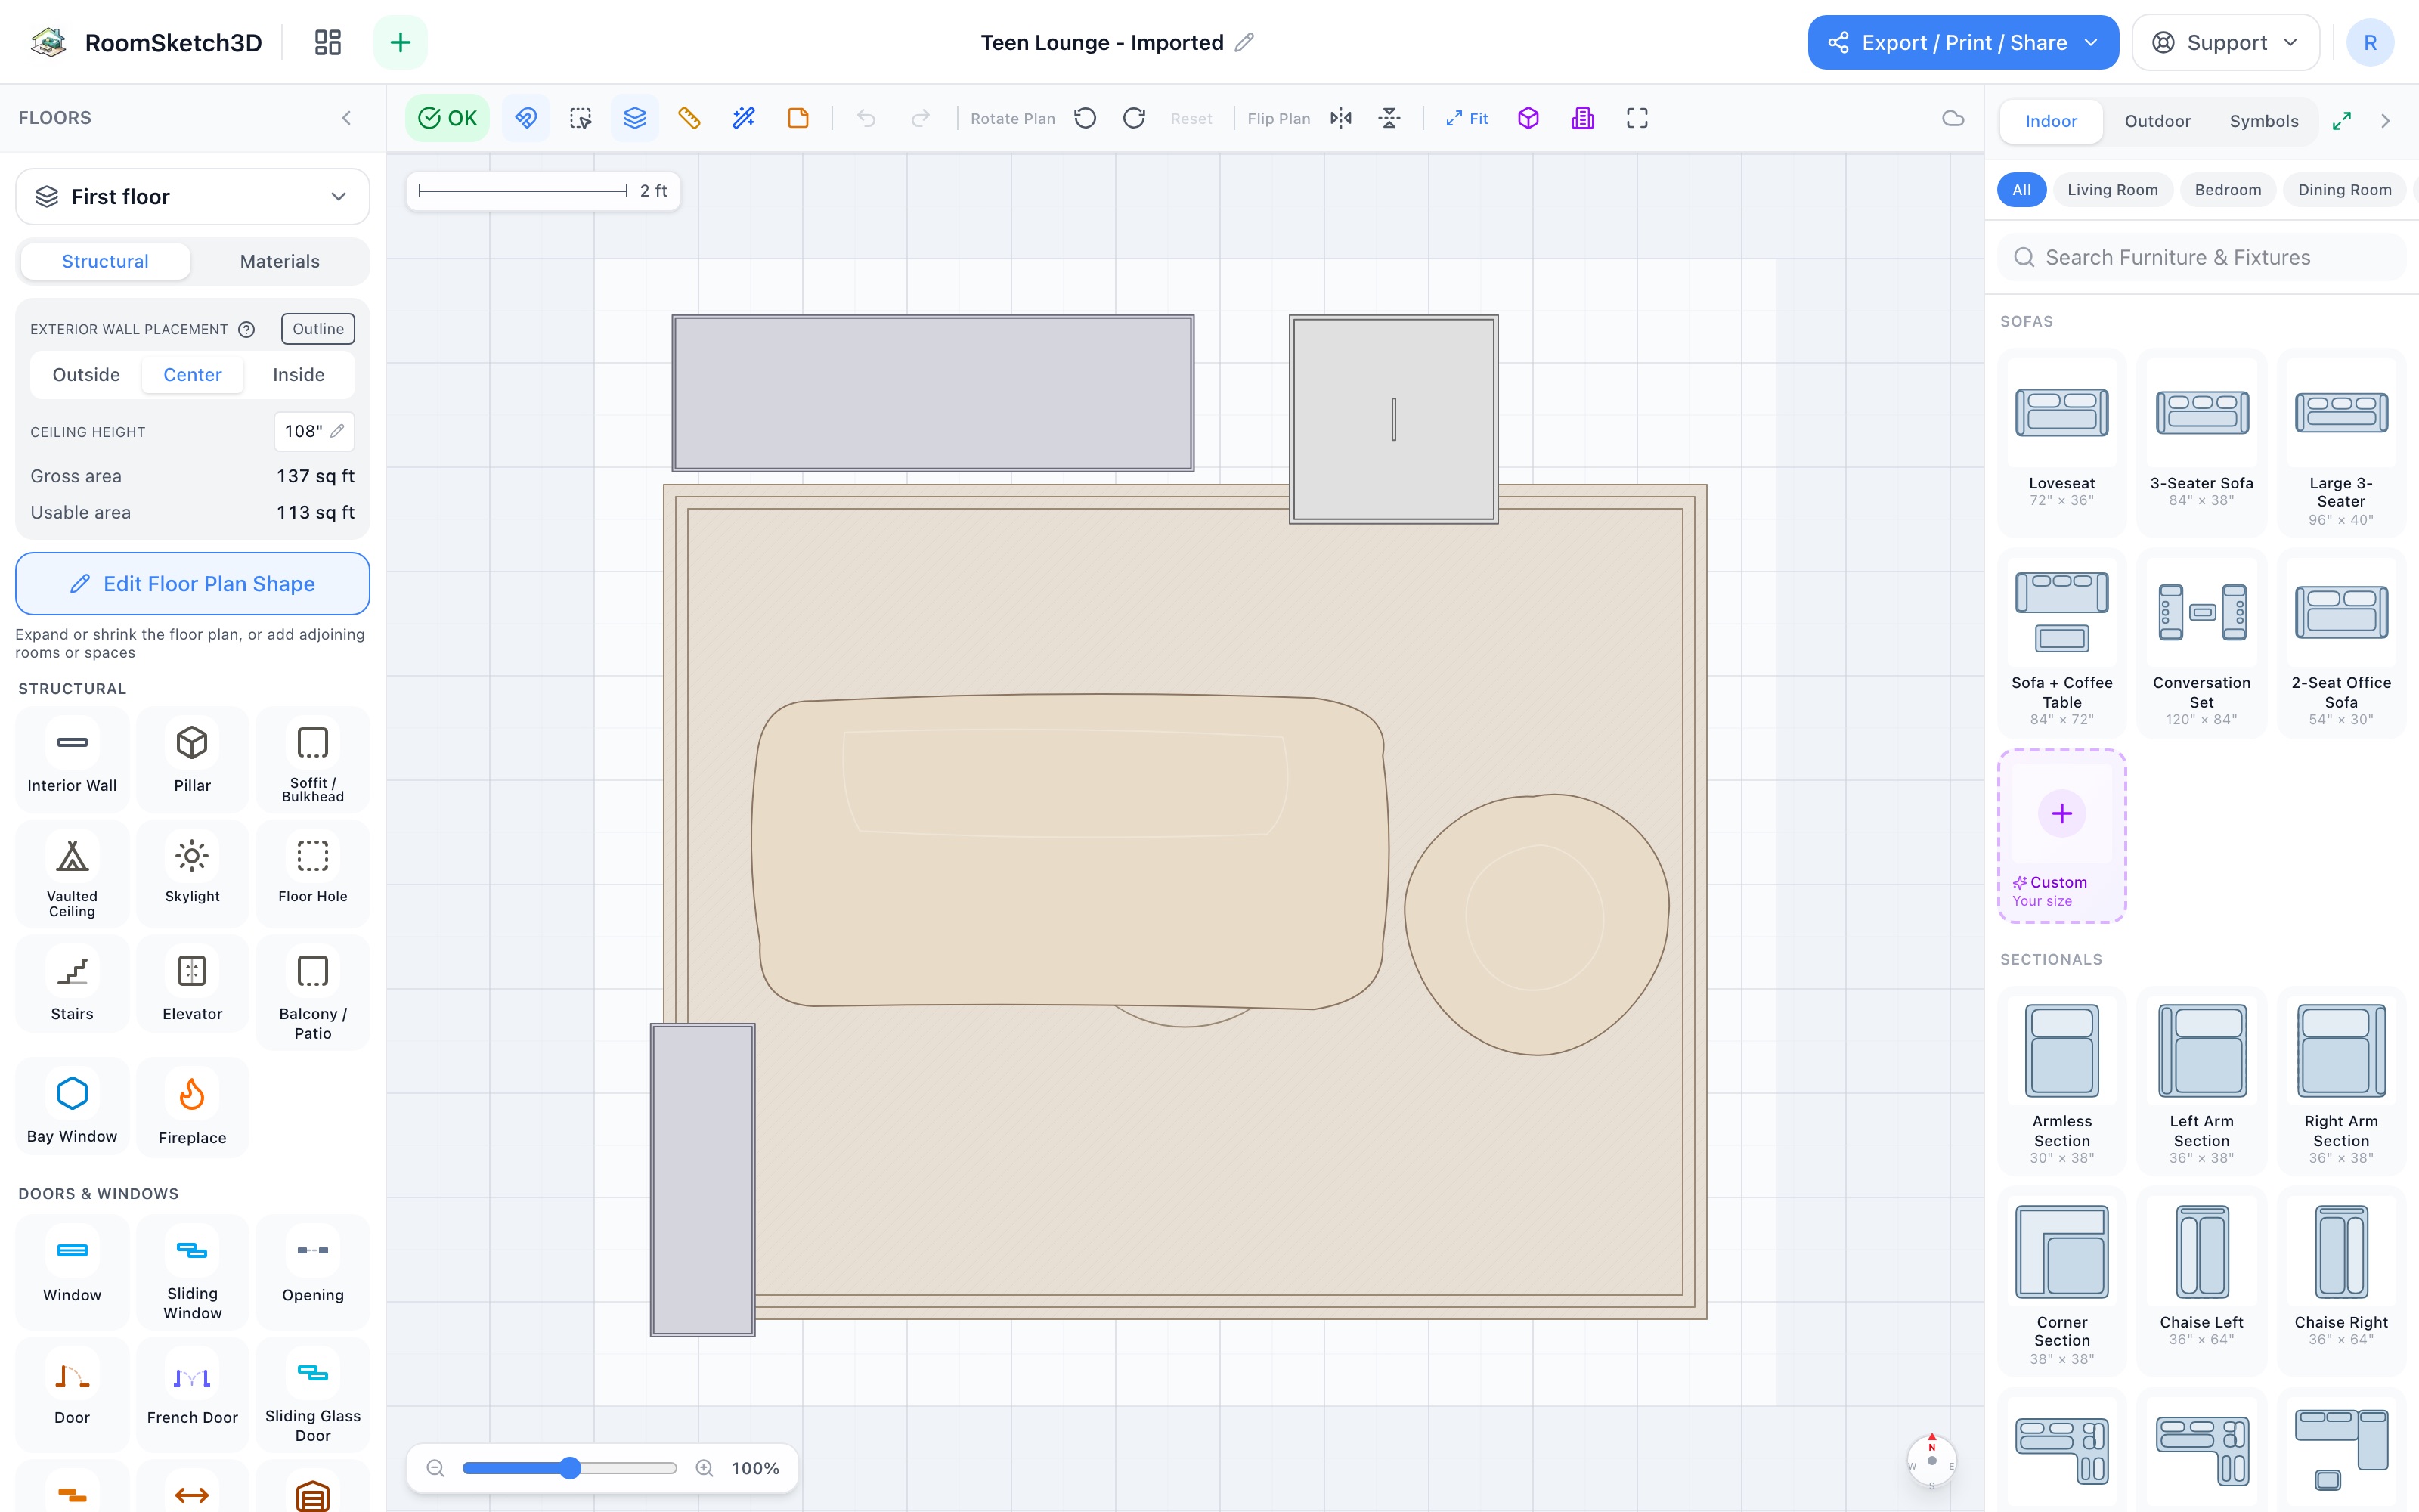Switch to the Indoor tab
The height and width of the screenshot is (1512, 2419).
tap(2051, 121)
